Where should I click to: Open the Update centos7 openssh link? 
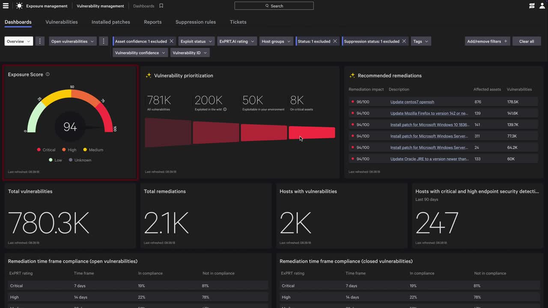pyautogui.click(x=412, y=102)
